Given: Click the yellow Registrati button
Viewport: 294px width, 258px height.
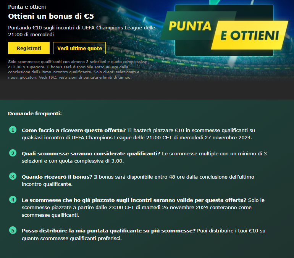Looking at the screenshot, I should tap(29, 48).
